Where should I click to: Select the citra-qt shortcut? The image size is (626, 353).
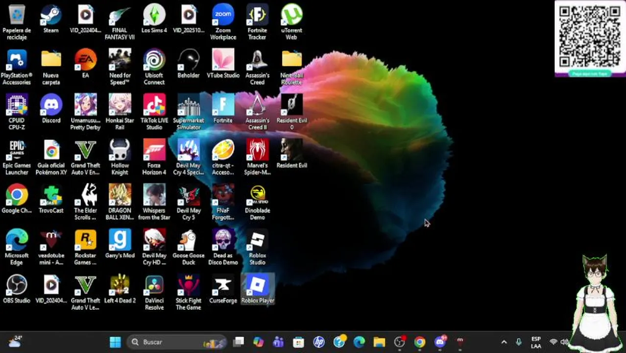223,158
